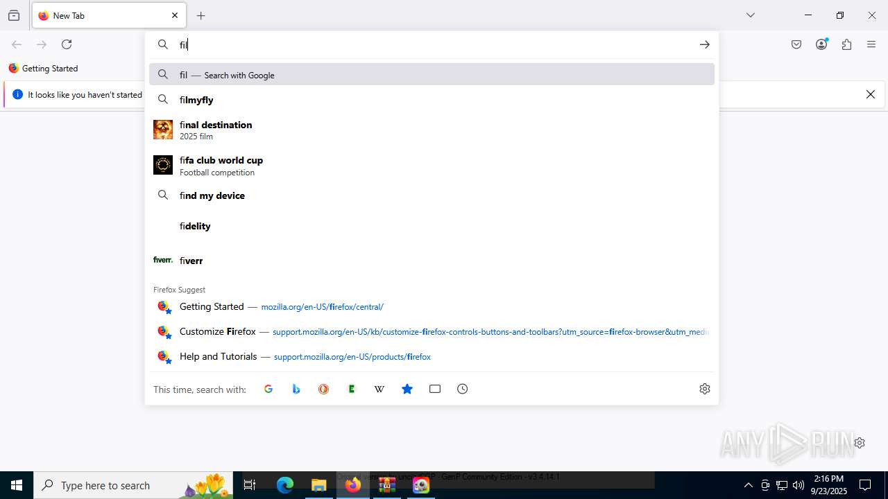Click Firefox icon on taskbar
This screenshot has width=888, height=499.
[x=353, y=485]
